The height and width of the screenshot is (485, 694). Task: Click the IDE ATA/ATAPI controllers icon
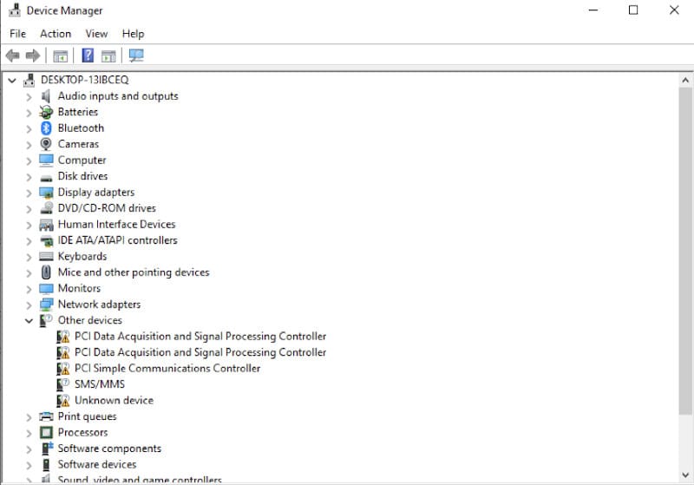click(x=46, y=240)
